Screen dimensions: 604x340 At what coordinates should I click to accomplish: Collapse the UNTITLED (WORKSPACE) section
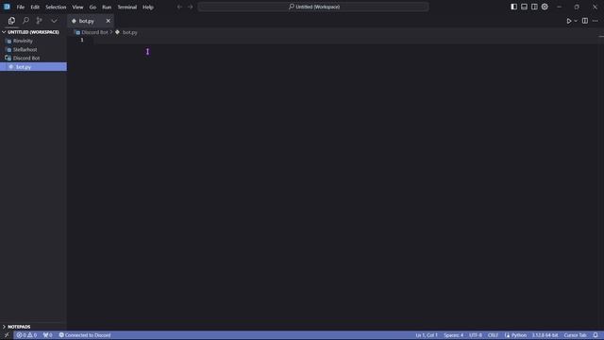[x=33, y=32]
